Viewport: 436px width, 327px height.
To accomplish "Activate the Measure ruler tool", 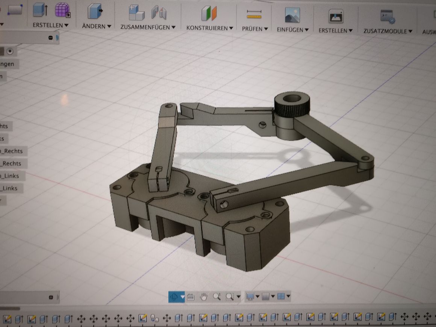I will coord(254,14).
